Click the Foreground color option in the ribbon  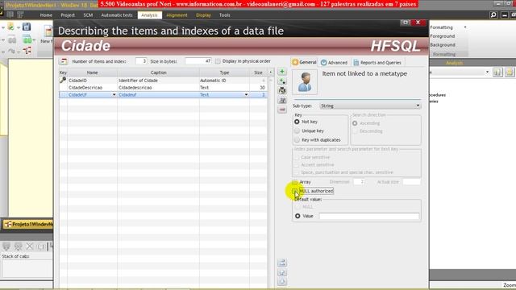[x=443, y=36]
